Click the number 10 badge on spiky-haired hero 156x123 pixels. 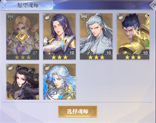point(145,53)
